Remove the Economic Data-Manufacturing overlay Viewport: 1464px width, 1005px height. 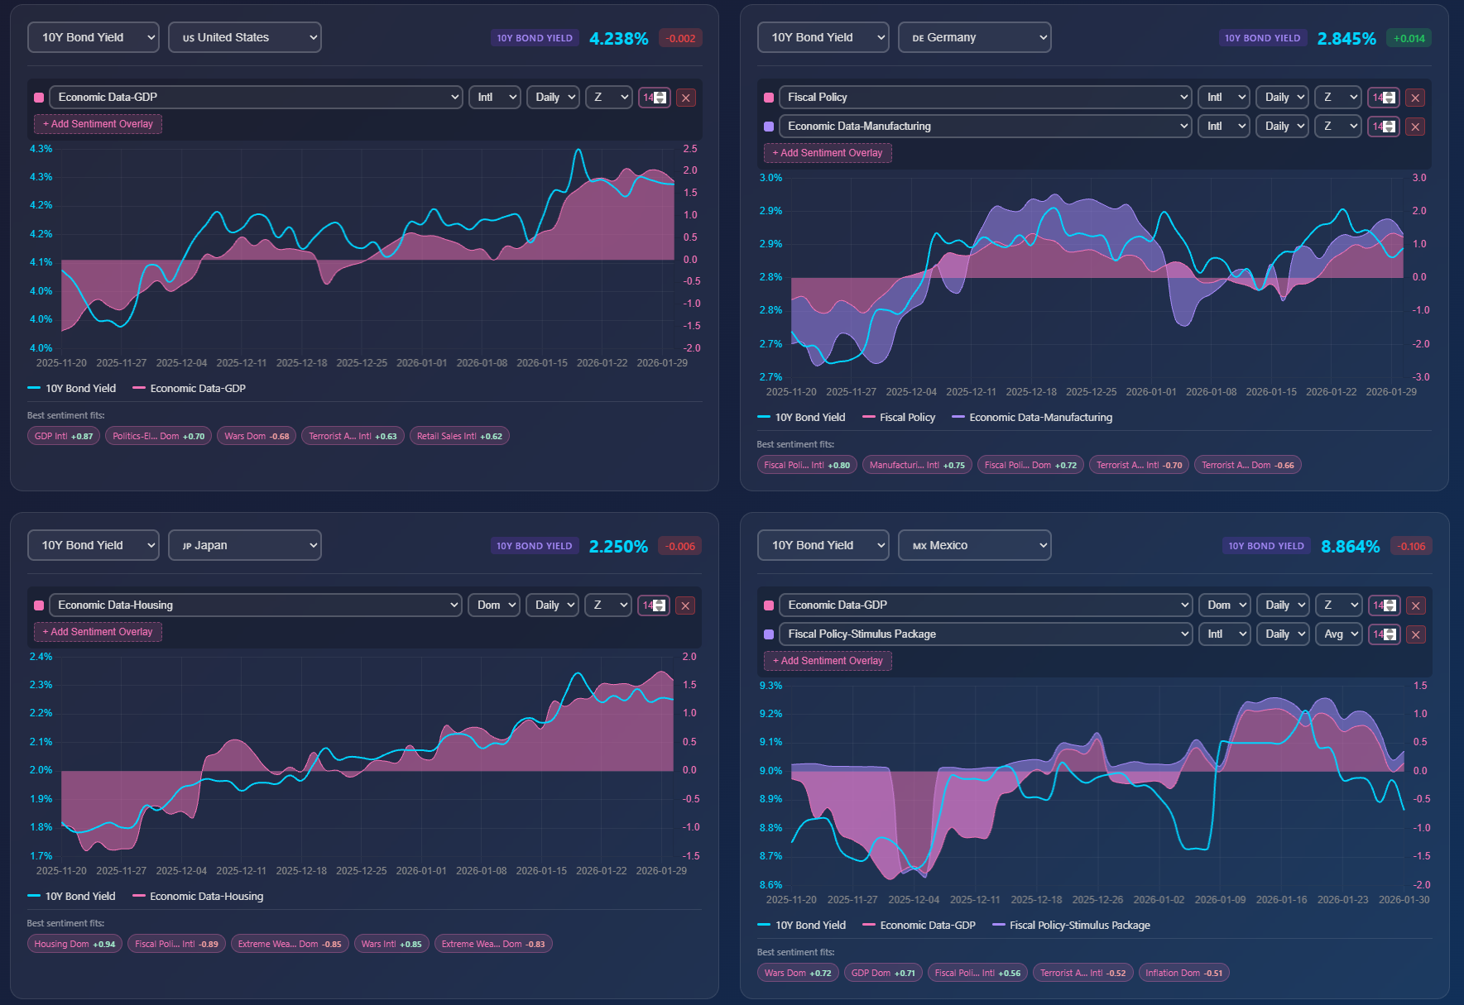click(1416, 126)
